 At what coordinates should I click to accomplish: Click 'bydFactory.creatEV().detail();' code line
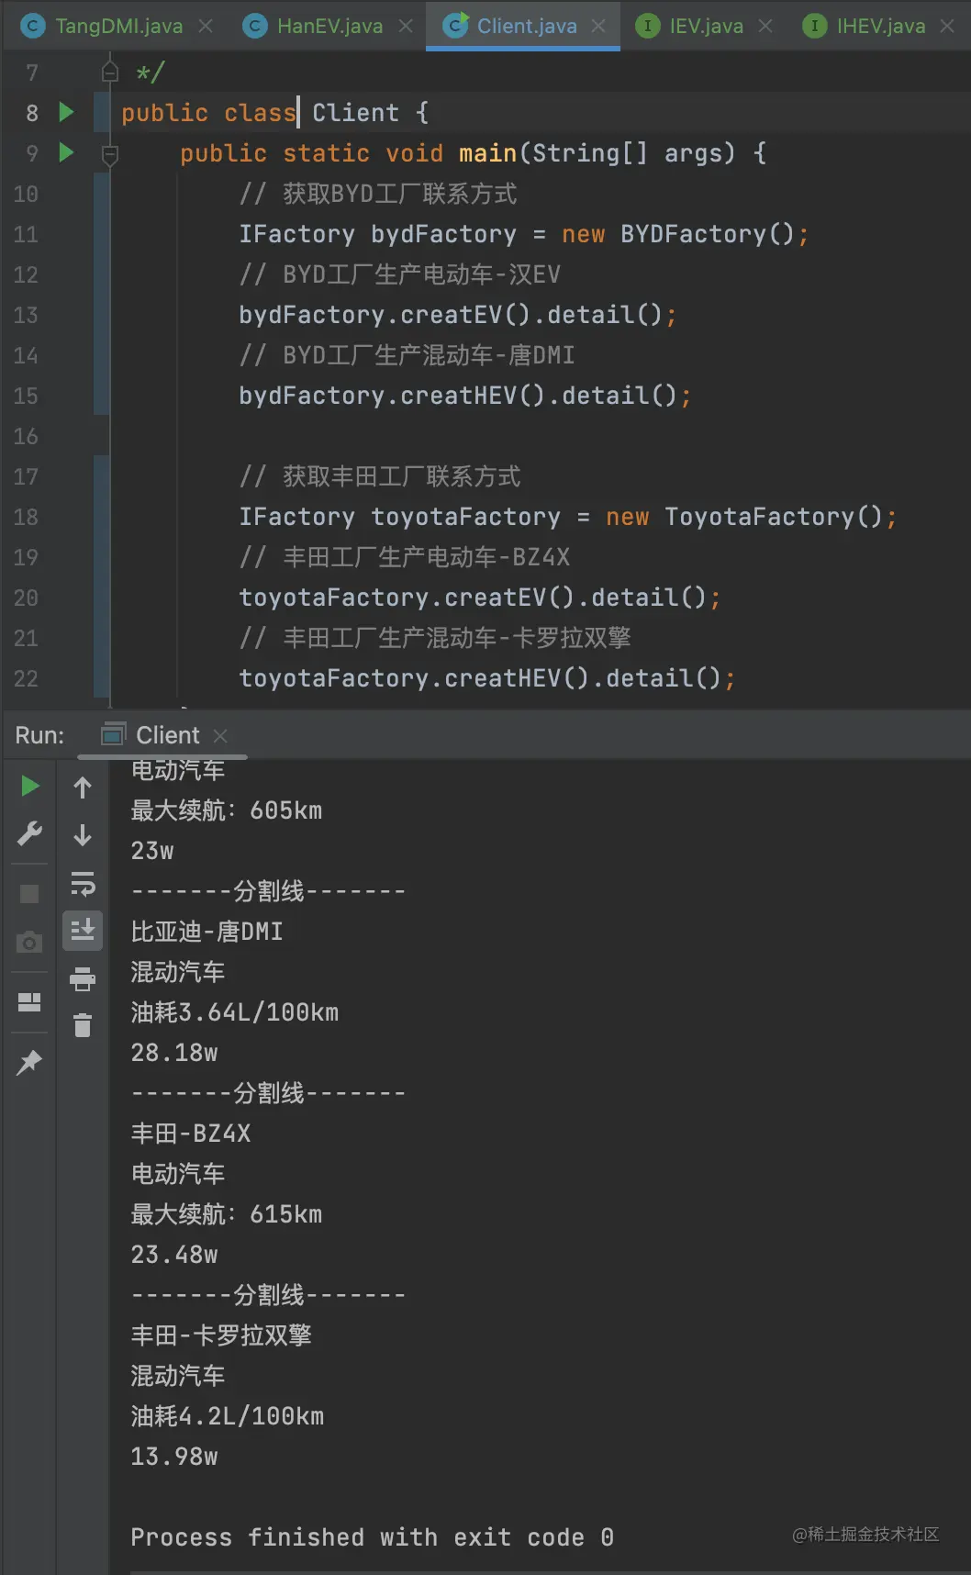(457, 315)
